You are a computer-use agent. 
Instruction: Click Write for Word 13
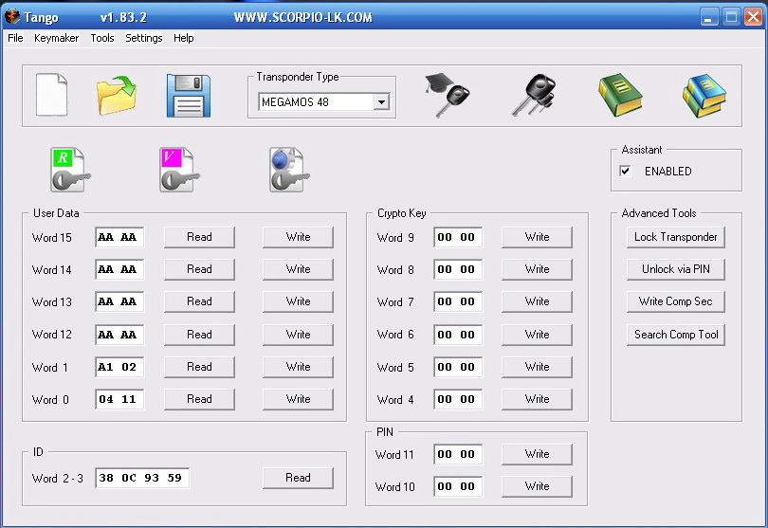(298, 301)
